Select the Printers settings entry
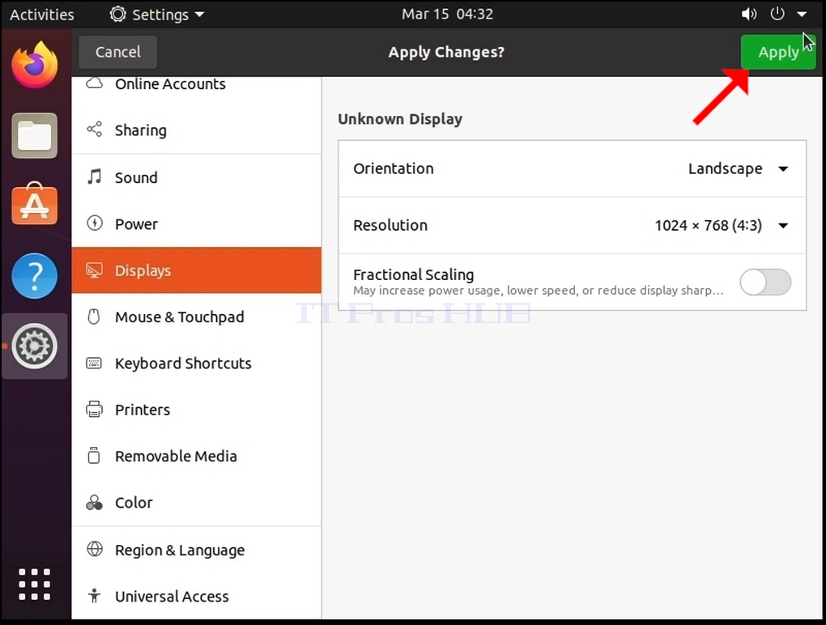The width and height of the screenshot is (826, 625). [x=197, y=410]
